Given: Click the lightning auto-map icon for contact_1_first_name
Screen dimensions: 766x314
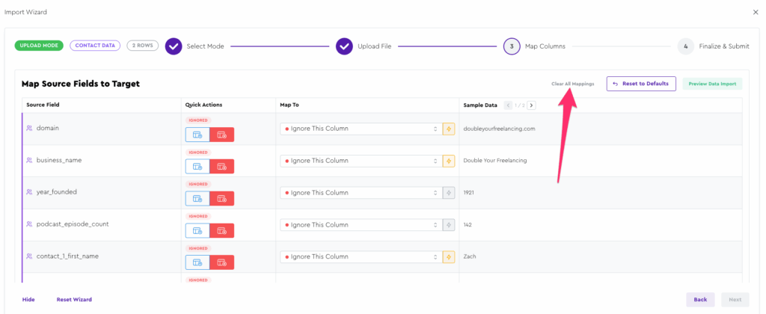Looking at the screenshot, I should [x=448, y=256].
